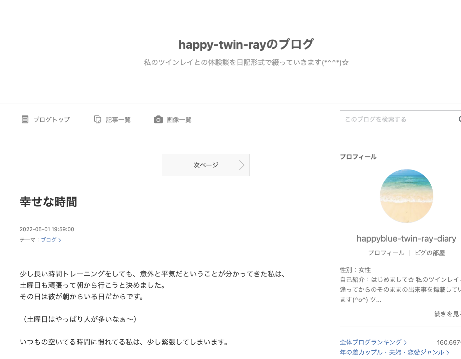Open the blog 幸せな時間 article title
Viewport: 461px width, 359px height.
pos(48,202)
